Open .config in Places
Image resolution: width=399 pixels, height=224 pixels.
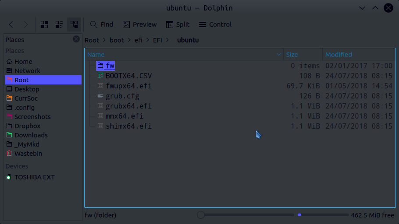(43, 108)
